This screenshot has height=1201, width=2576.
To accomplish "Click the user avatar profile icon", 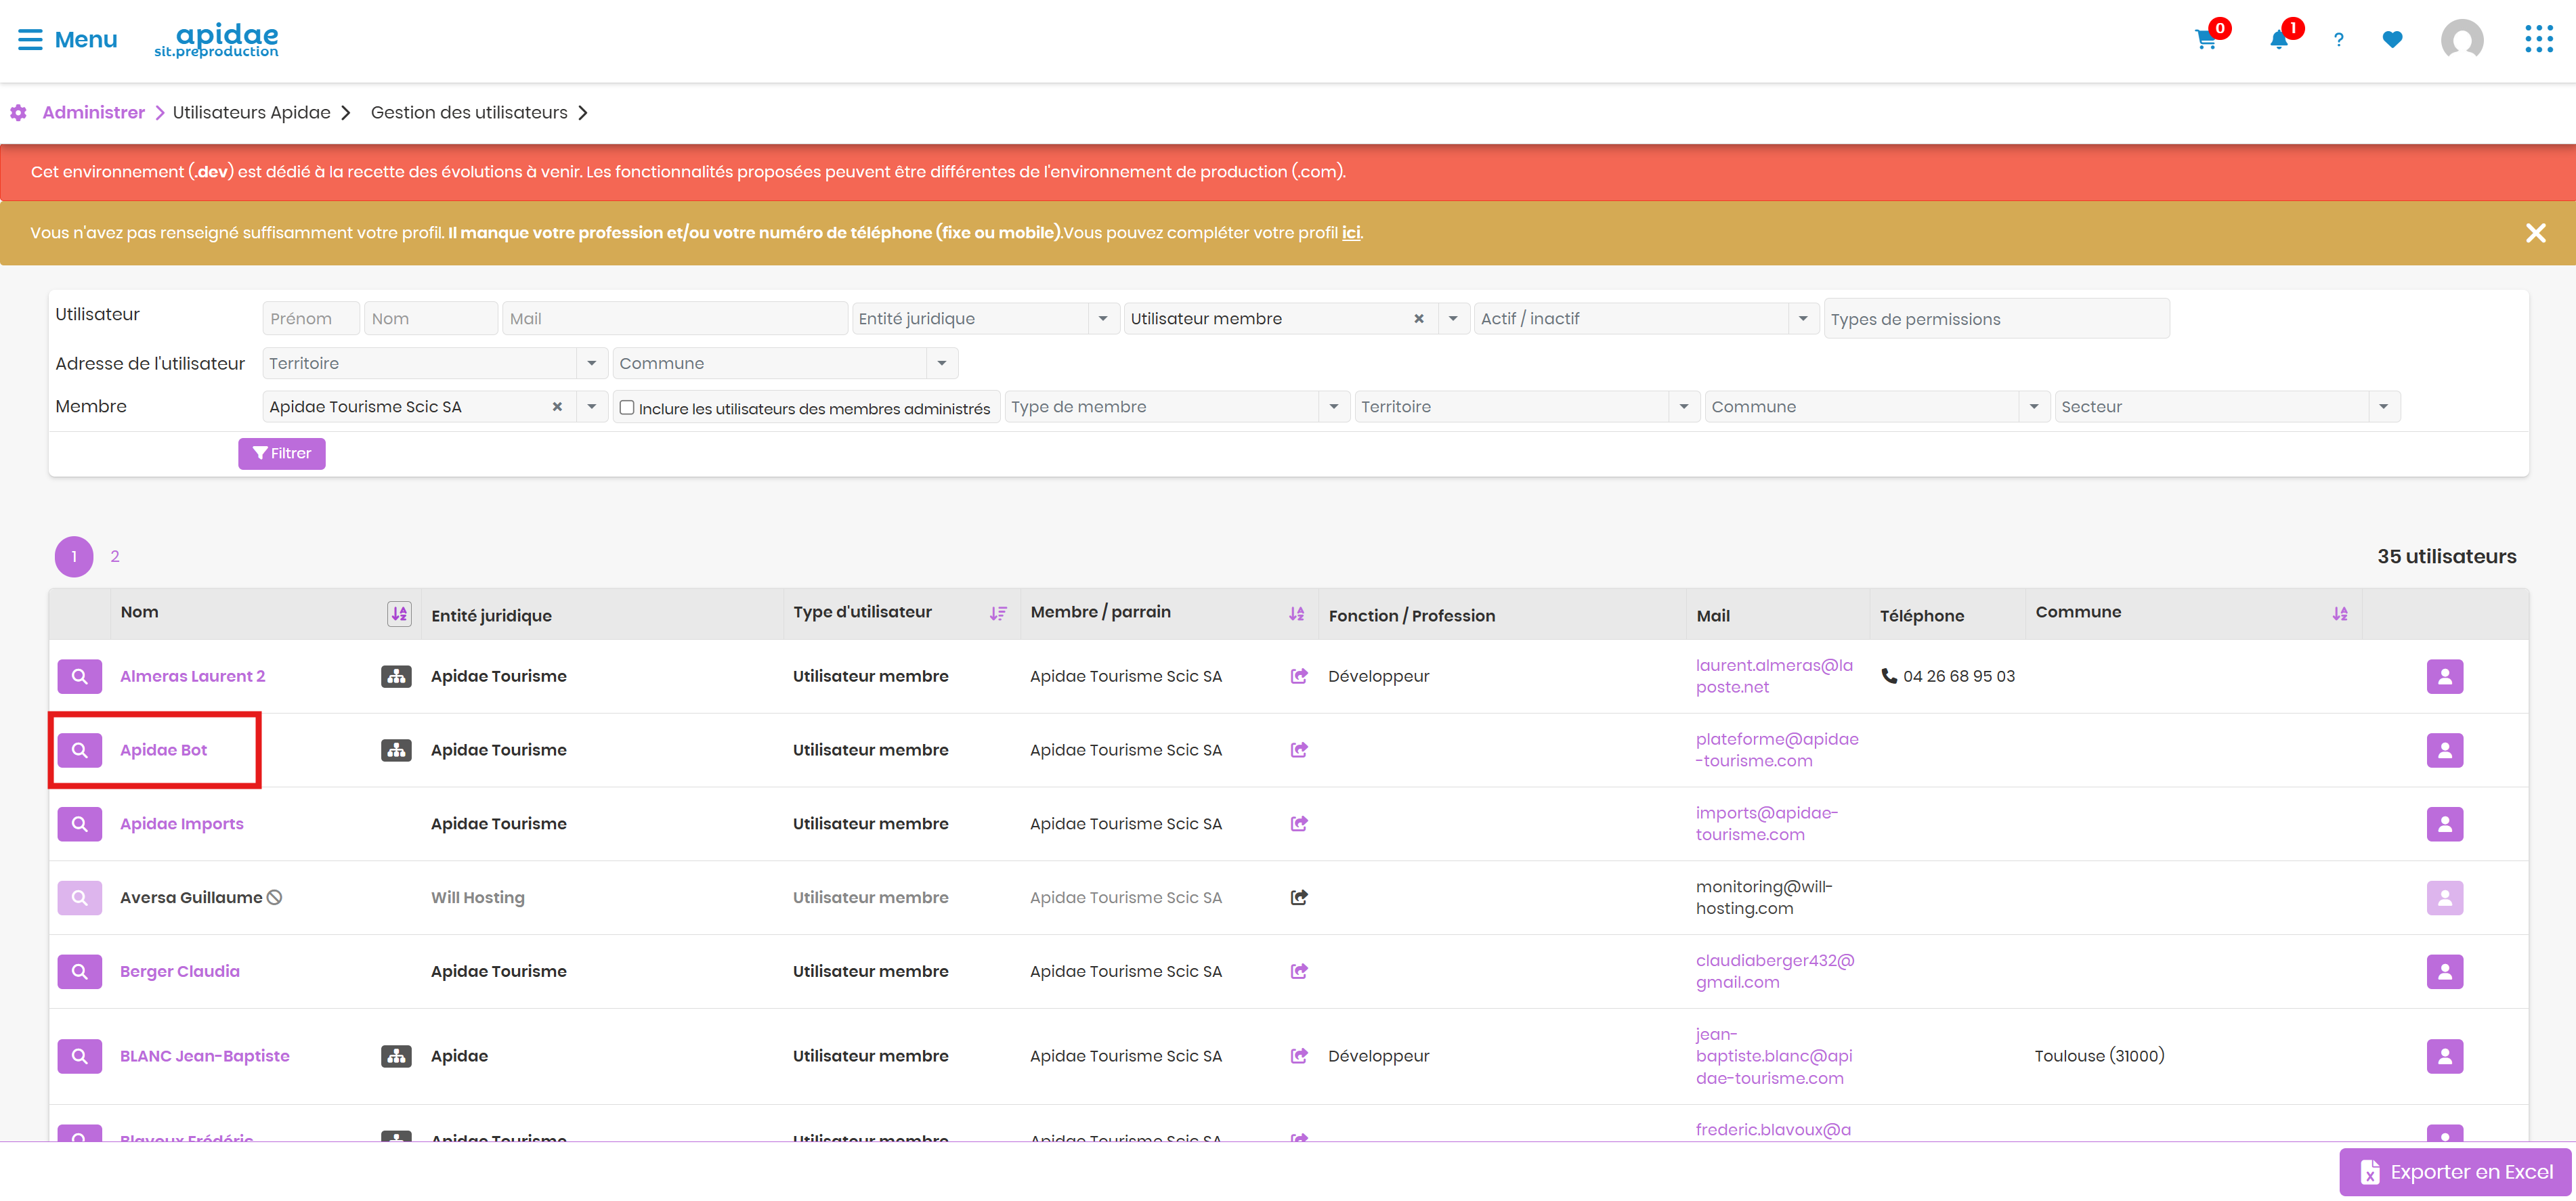I will point(2462,40).
